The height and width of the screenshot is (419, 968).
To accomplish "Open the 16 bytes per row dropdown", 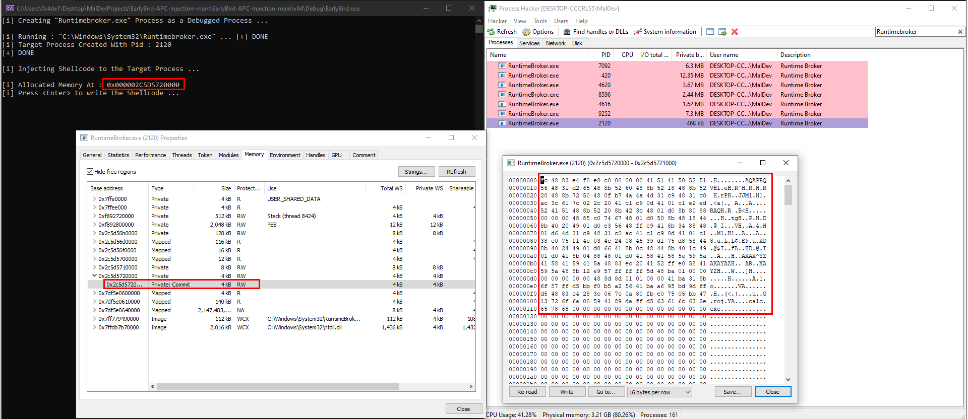I will [x=659, y=392].
